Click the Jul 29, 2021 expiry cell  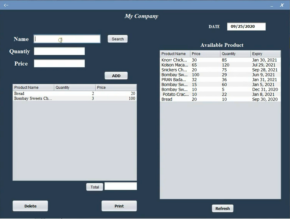point(265,65)
